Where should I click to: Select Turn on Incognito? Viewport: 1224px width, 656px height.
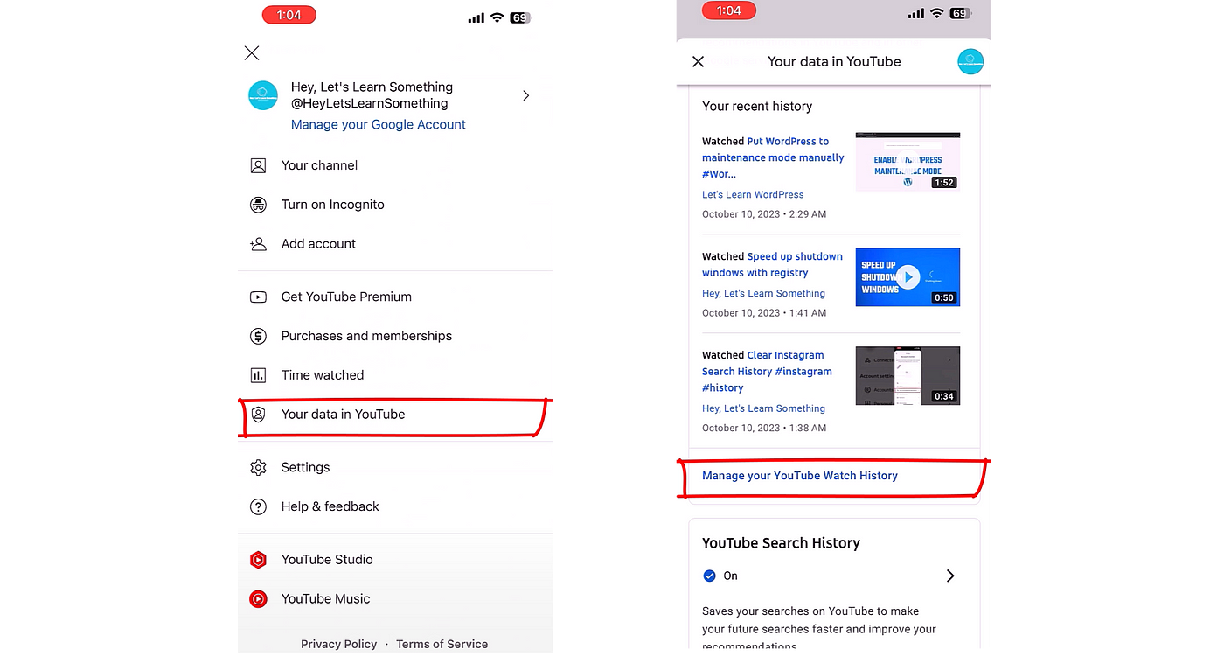332,205
